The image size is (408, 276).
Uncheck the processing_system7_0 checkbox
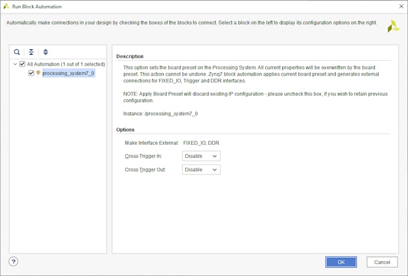point(31,73)
